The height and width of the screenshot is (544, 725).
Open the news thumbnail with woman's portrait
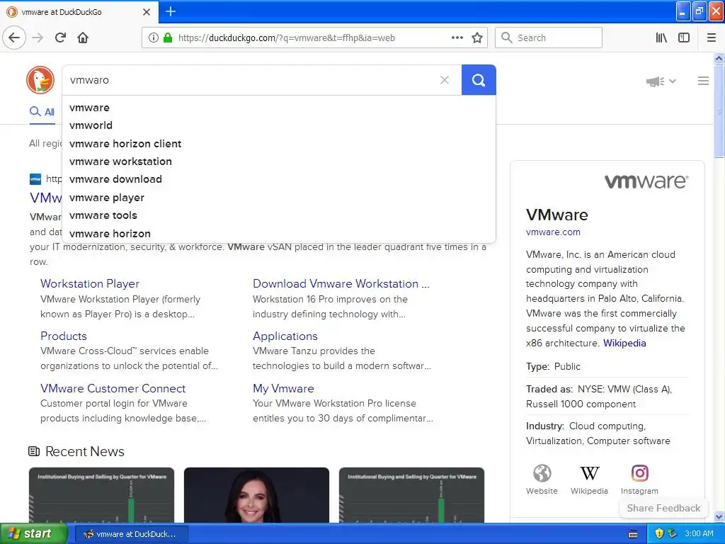pyautogui.click(x=256, y=495)
